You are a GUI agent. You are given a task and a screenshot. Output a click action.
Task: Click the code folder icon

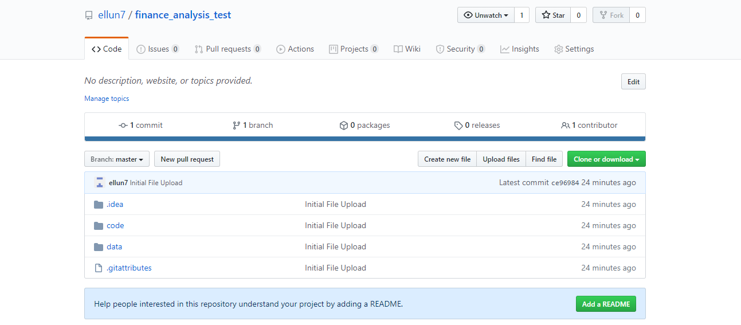99,226
